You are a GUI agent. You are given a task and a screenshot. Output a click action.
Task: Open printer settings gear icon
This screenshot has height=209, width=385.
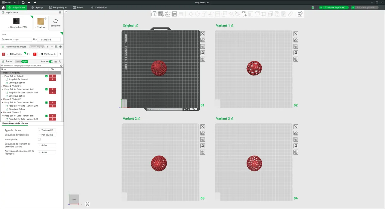click(60, 13)
